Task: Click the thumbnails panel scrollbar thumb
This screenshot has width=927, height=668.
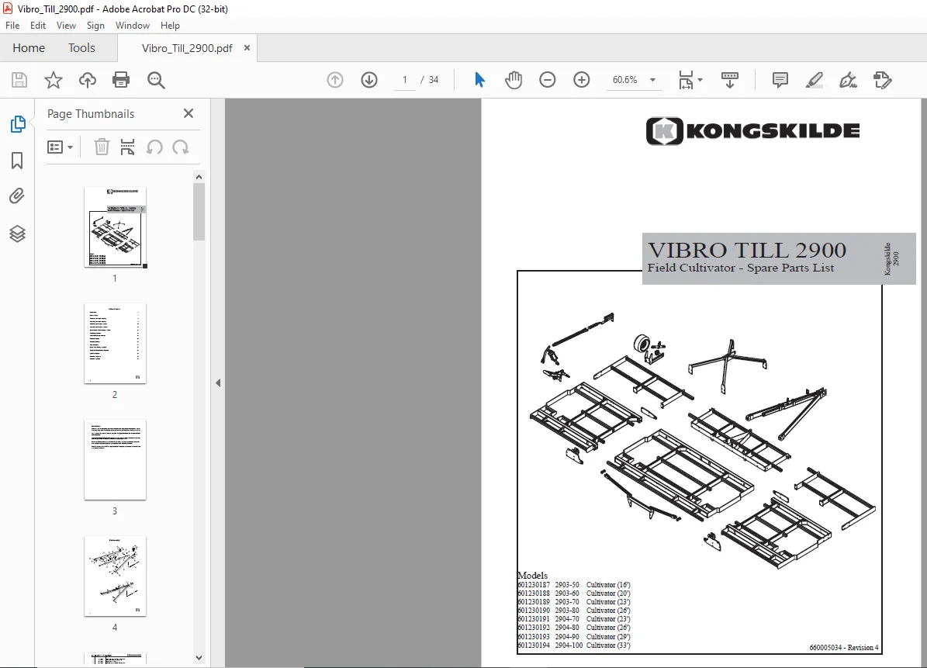Action: pos(199,212)
